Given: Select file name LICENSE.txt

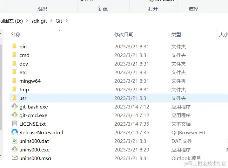Looking at the screenshot, I should 33,124.
